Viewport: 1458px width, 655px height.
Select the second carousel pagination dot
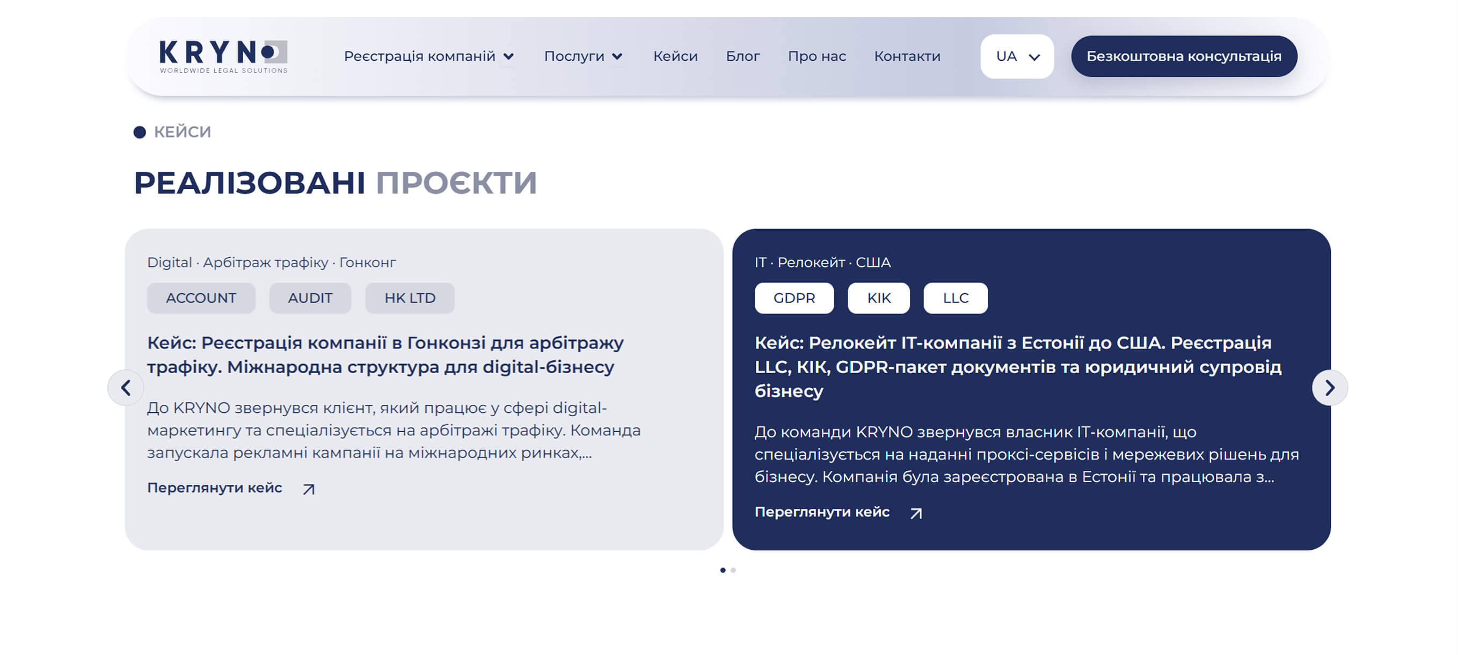(x=733, y=571)
